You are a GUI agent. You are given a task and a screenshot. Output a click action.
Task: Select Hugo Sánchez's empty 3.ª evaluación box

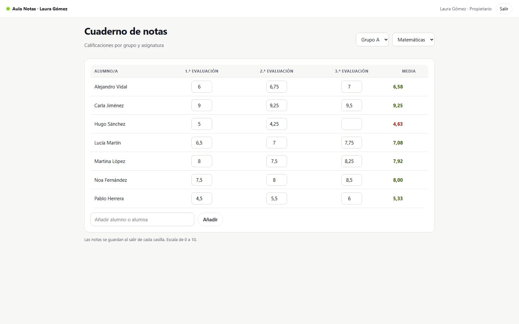pos(351,124)
